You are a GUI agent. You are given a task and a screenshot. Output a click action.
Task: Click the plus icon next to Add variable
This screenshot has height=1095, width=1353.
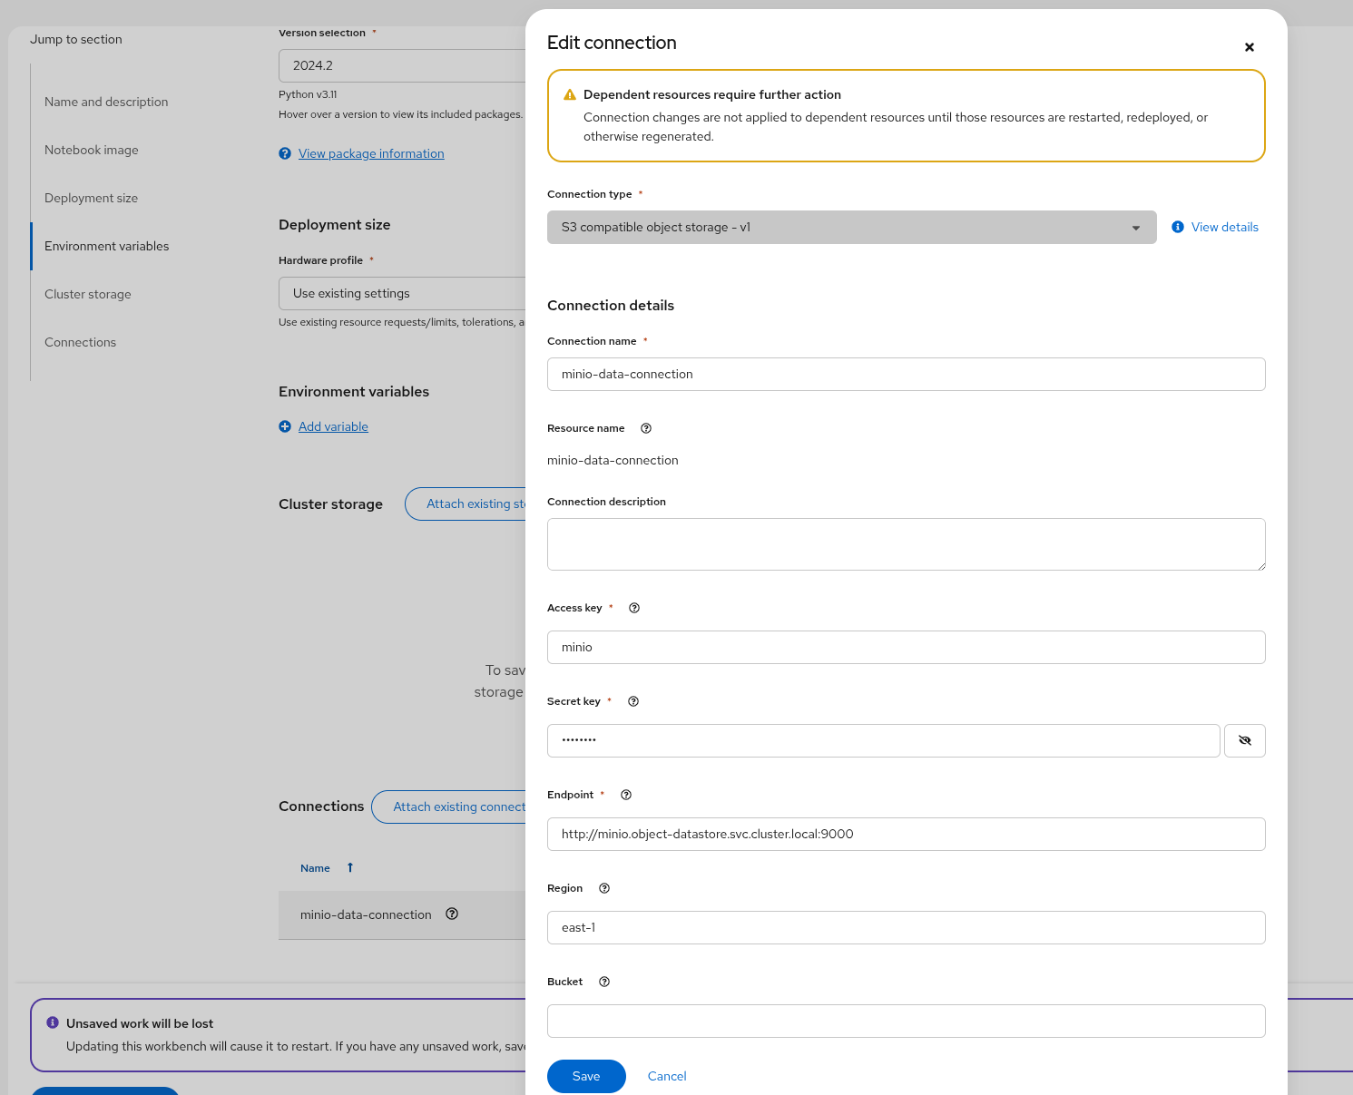(285, 426)
